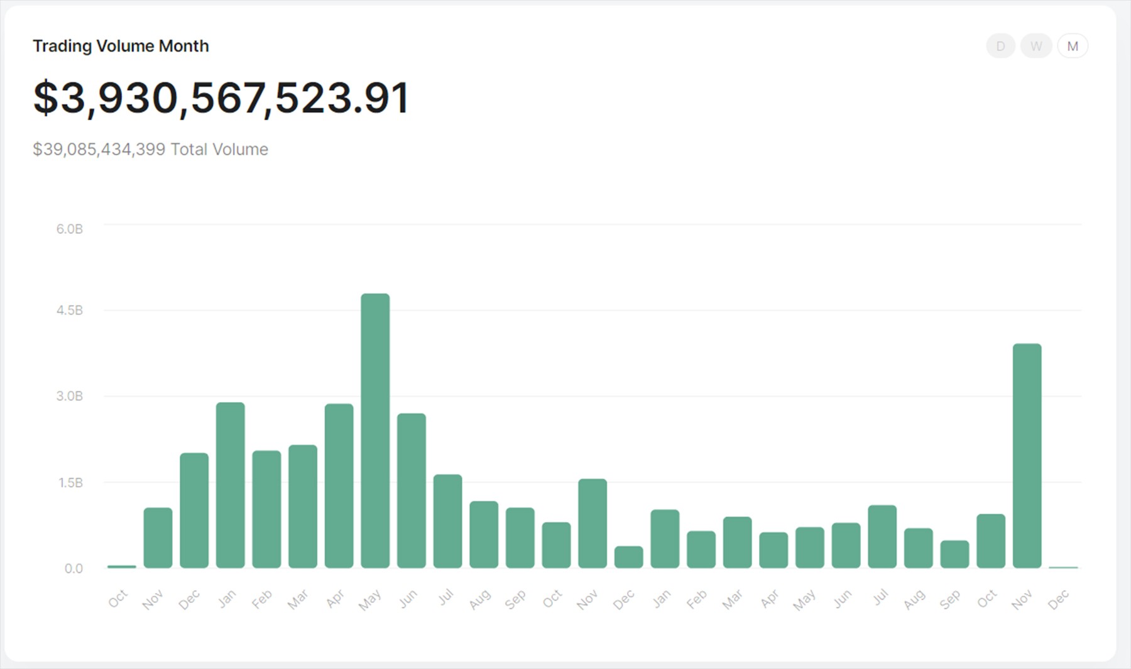
Task: Click the 0.0 y-axis label
Action: [x=74, y=568]
